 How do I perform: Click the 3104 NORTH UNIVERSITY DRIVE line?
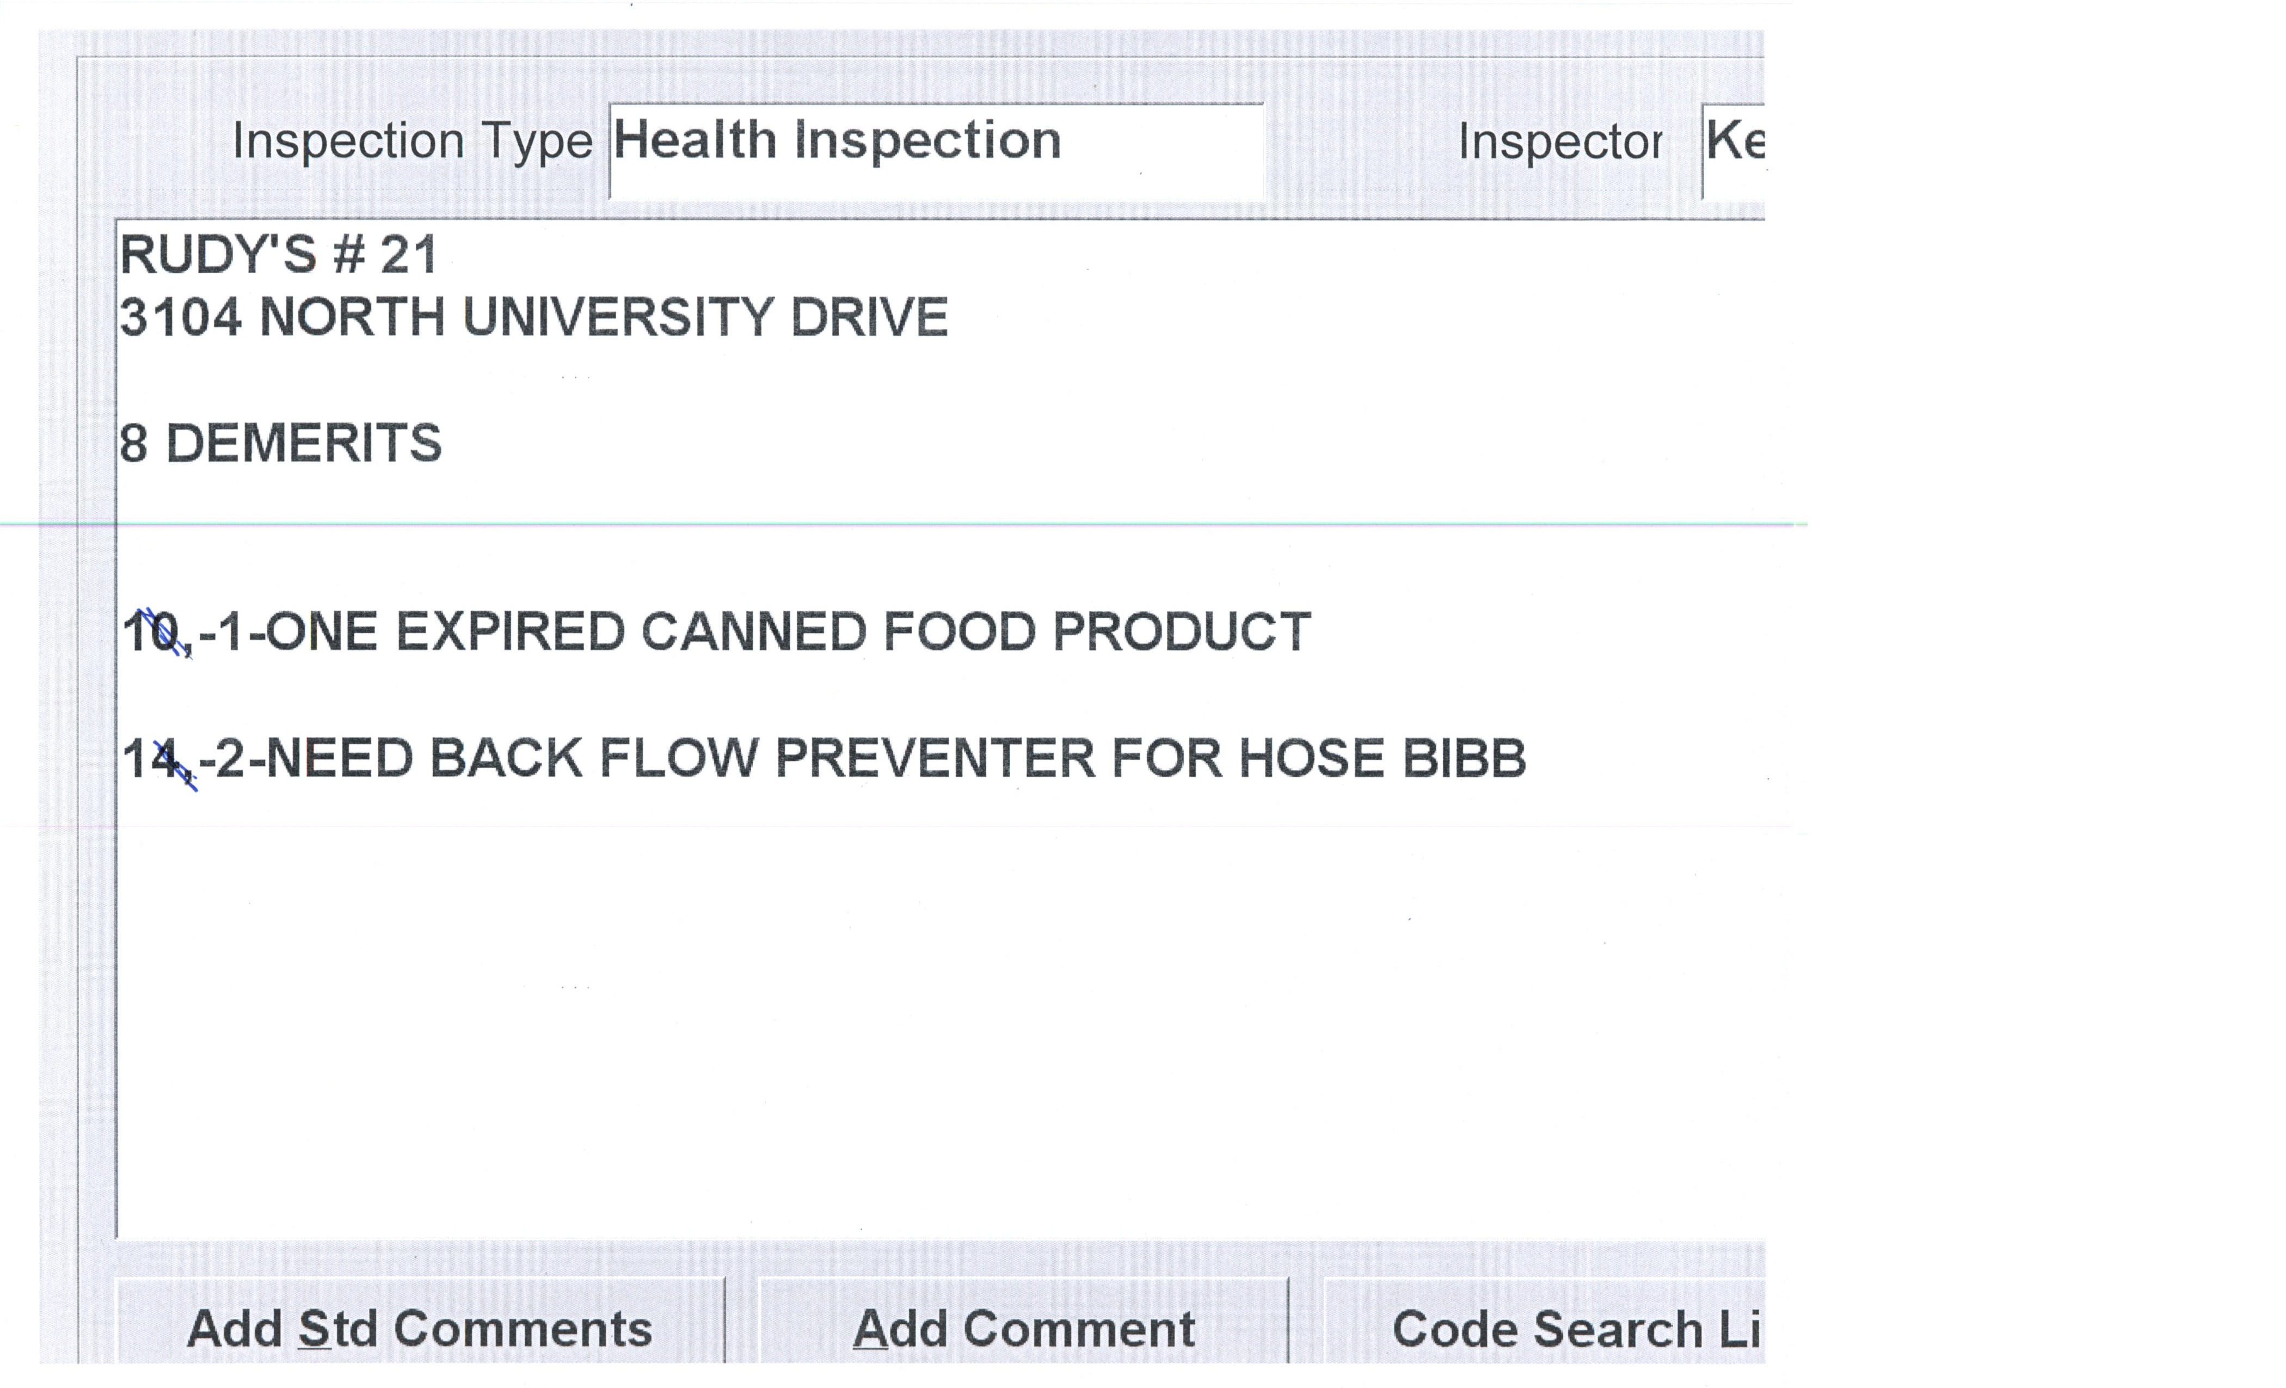tap(533, 317)
